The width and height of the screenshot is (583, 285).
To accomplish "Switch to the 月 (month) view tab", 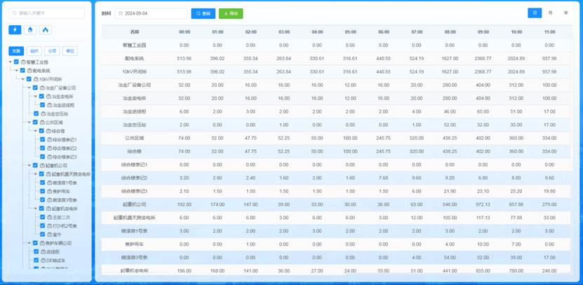I will pyautogui.click(x=550, y=13).
